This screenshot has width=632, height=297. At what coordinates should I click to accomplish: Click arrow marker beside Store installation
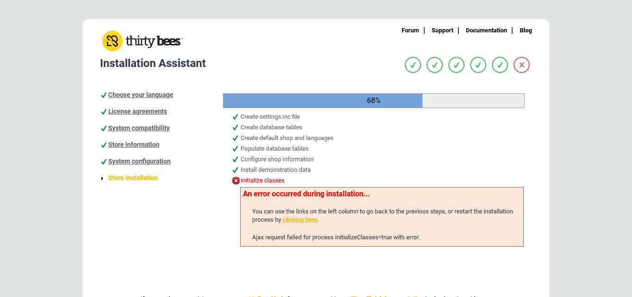point(102,178)
